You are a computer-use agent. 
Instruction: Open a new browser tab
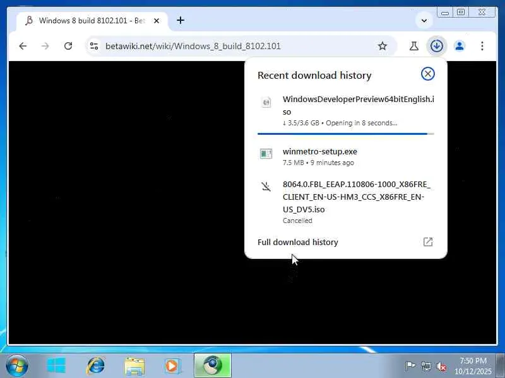(x=181, y=20)
